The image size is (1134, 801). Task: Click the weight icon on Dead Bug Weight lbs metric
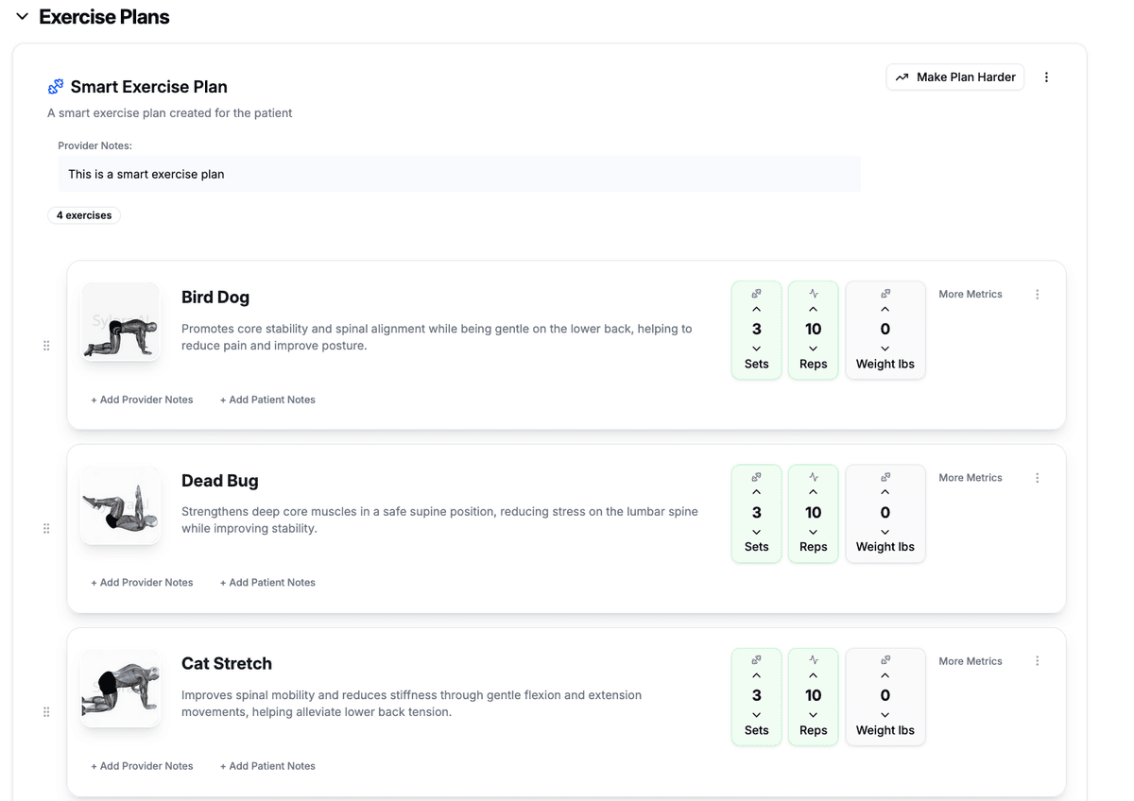tap(885, 477)
